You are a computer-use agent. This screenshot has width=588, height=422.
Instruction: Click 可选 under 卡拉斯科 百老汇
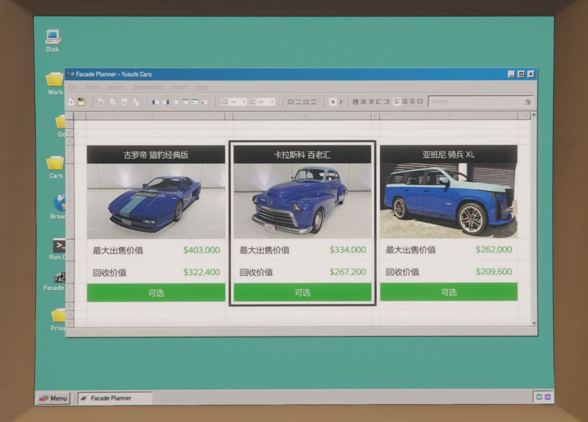302,292
